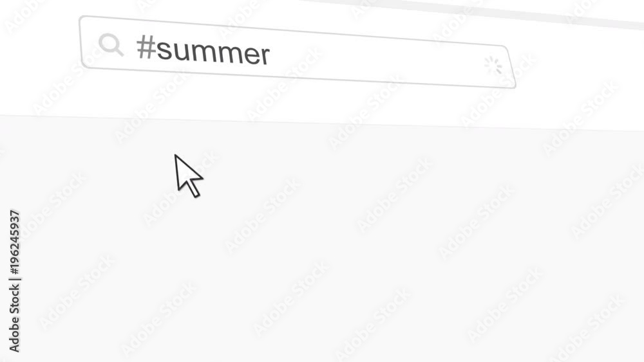
Task: Click the right edge near the spinner
Action: 512,66
